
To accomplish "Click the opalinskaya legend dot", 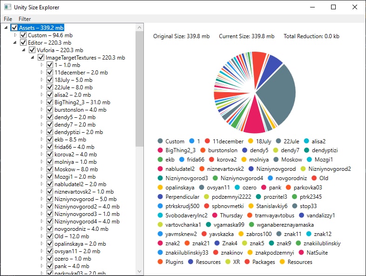I will click(x=160, y=188).
